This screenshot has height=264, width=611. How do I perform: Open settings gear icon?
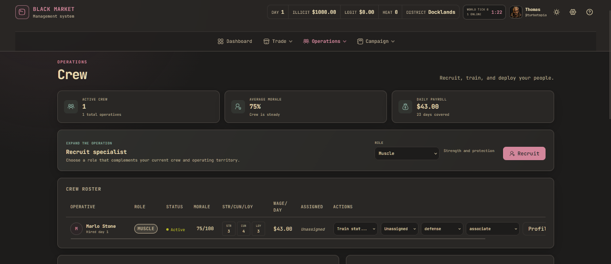573,12
